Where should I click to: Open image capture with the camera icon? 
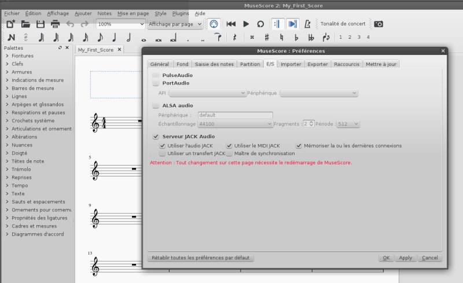379,24
